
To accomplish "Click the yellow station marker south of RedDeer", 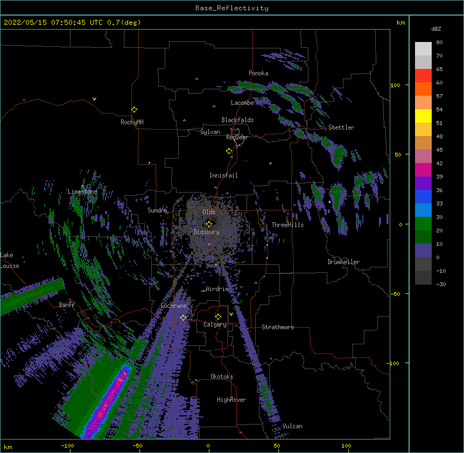I will pos(229,151).
